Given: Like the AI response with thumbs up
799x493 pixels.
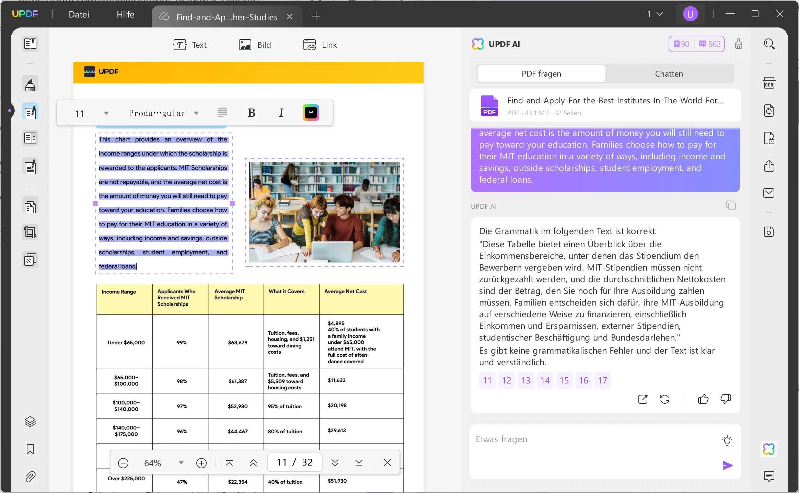Looking at the screenshot, I should [703, 399].
